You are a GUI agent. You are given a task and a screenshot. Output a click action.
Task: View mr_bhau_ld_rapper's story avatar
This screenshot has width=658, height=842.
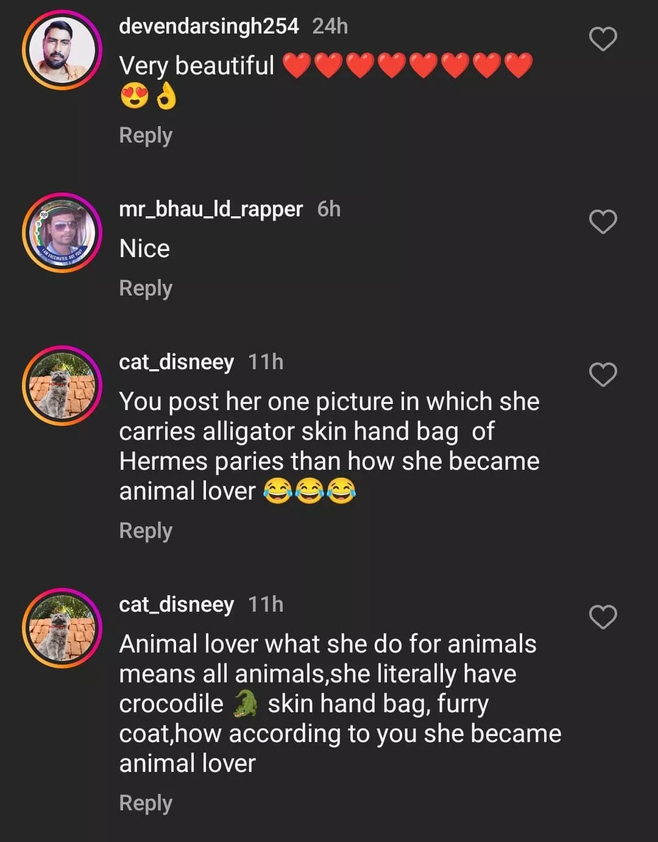pos(62,233)
